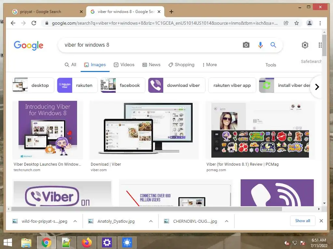Open a new tab with plus button
This screenshot has height=249, width=333.
pos(171,12)
